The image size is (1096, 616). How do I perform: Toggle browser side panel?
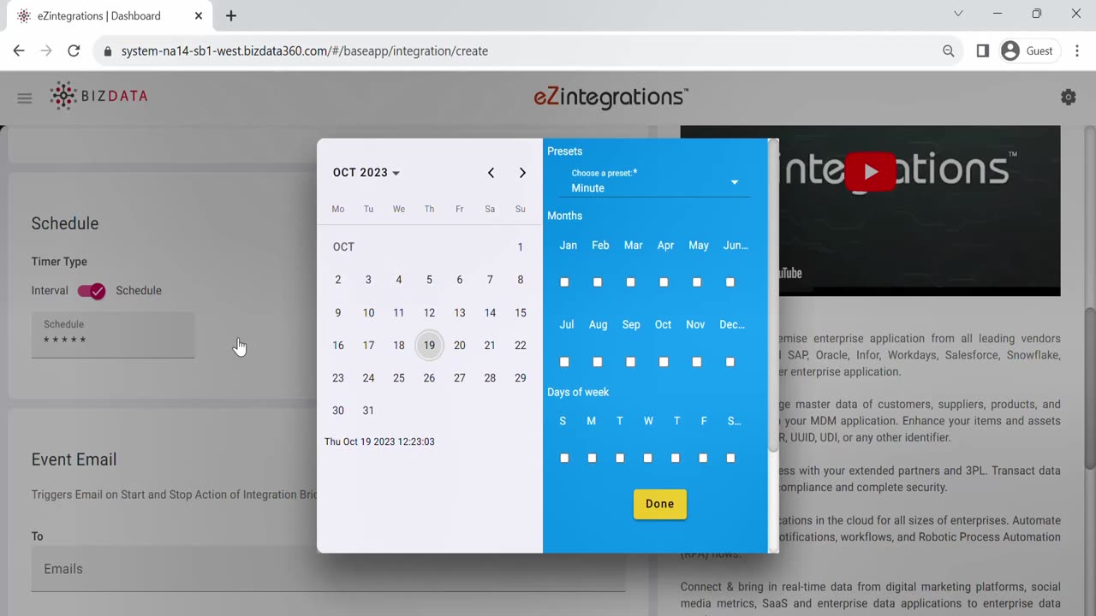tap(983, 50)
